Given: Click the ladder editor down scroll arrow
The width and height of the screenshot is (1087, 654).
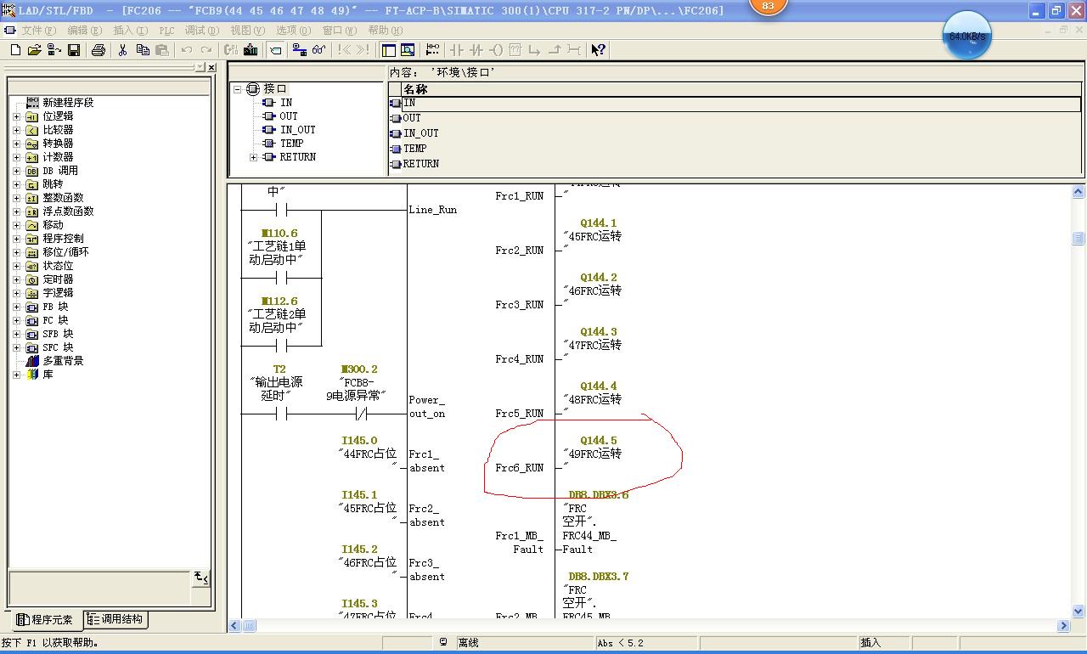Looking at the screenshot, I should coord(1079,612).
